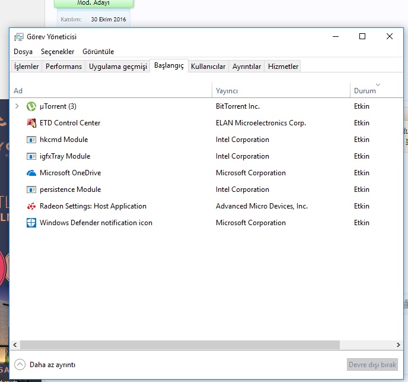Click Intel Corporation publisher of hkcmd Module
The height and width of the screenshot is (382, 408).
tap(242, 140)
